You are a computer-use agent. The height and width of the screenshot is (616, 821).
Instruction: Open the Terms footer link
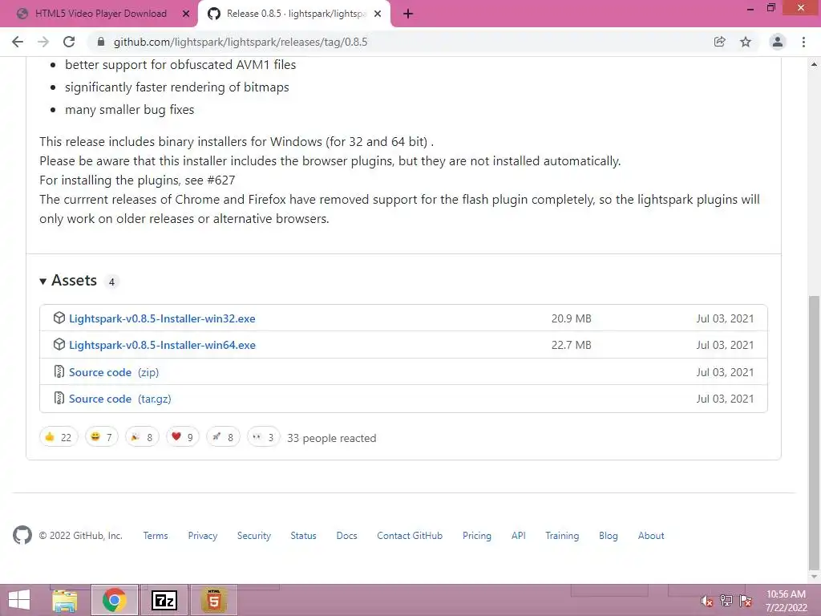coord(156,536)
